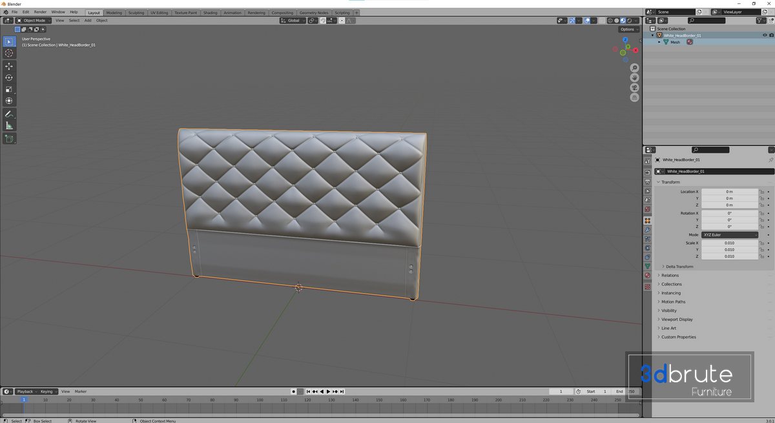
Task: Open the Modifier properties wrench tab
Action: 647,230
